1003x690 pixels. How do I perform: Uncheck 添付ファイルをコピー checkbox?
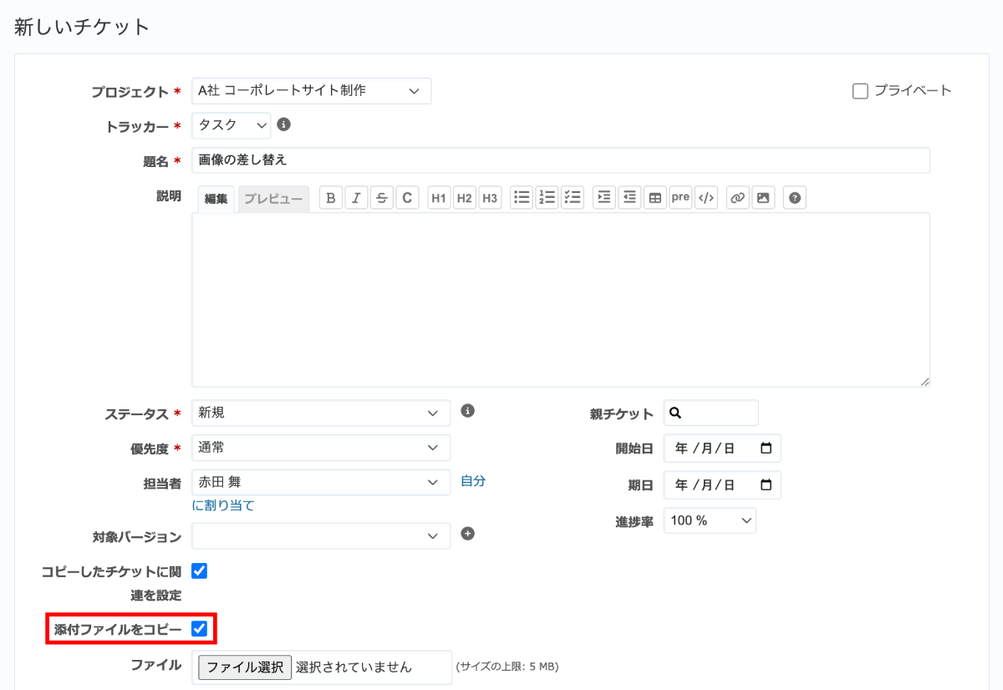(199, 628)
